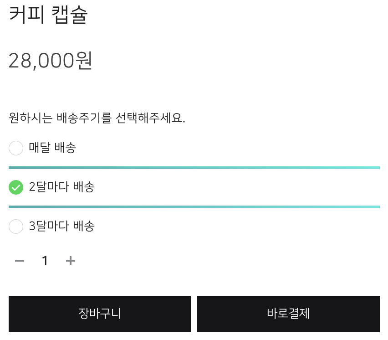Increase quantity with the plus icon
The image size is (388, 340).
point(70,261)
